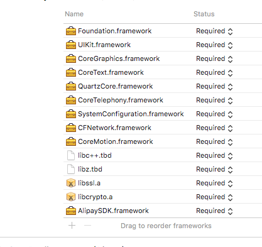Click the CoreTelephony.framework toolbox icon
Viewport: 262px width, 247px height.
tap(71, 100)
